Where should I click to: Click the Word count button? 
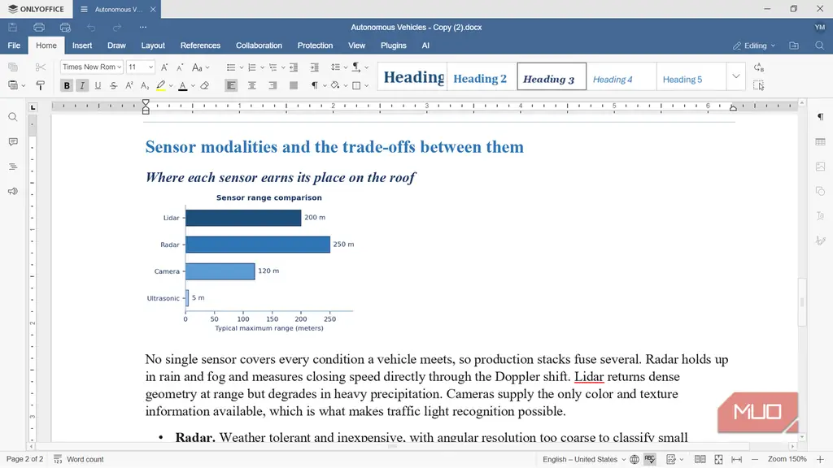pos(79,459)
